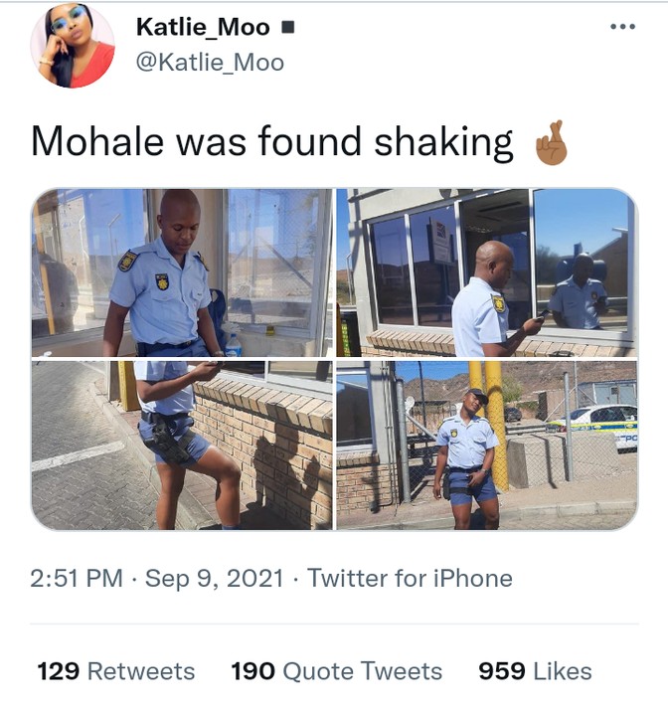Screen dimensions: 668x716
Task: Click the 2:51 PM timestamp
Action: [x=76, y=579]
